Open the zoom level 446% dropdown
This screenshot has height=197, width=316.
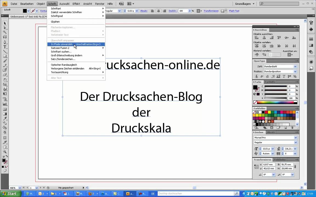pyautogui.click(x=20, y=188)
